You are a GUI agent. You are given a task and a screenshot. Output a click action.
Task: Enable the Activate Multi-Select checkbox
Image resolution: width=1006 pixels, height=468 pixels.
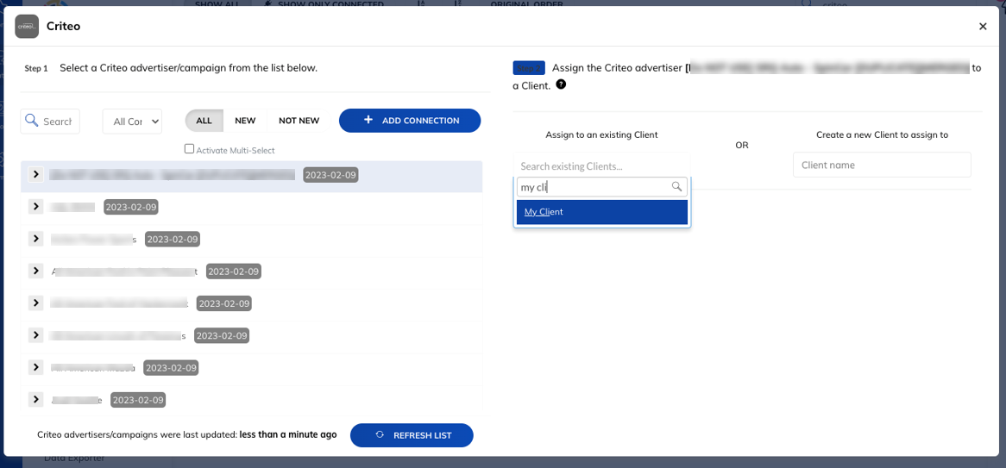[189, 149]
